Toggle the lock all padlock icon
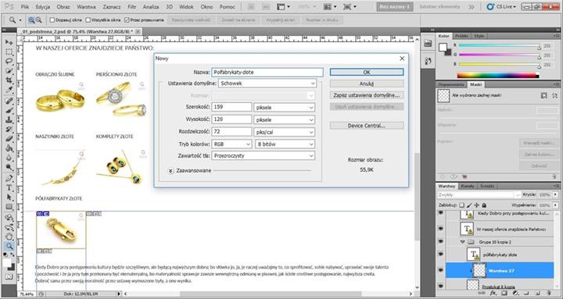This screenshot has width=563, height=299. pyautogui.click(x=484, y=205)
